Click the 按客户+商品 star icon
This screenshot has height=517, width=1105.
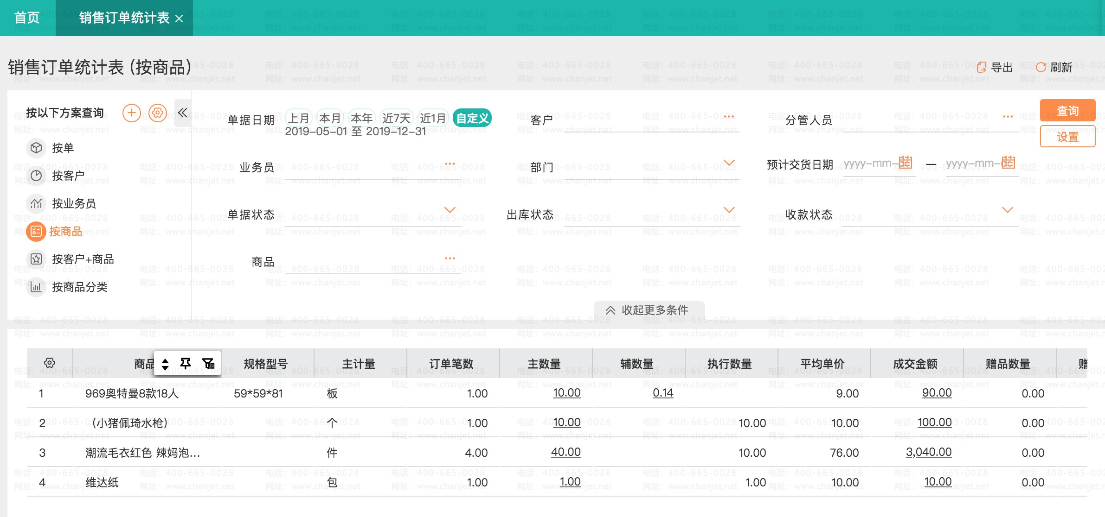(36, 259)
